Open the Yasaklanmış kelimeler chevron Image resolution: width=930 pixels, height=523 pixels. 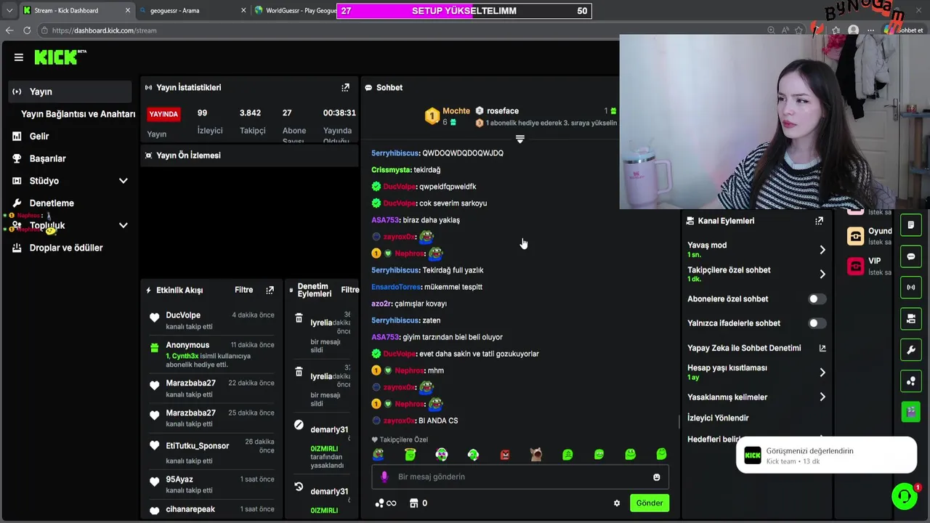[822, 397]
